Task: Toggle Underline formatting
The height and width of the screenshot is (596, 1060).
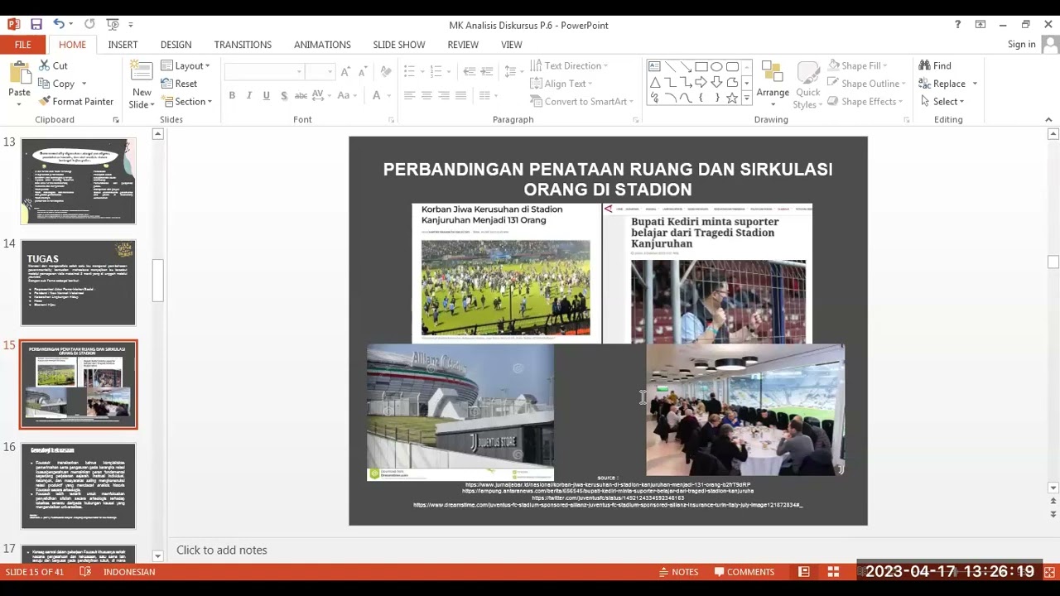Action: point(266,96)
